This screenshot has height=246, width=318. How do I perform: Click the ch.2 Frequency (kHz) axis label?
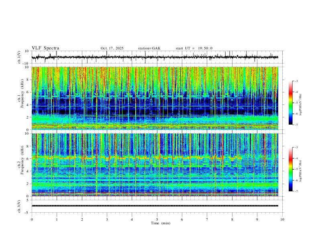pyautogui.click(x=21, y=160)
